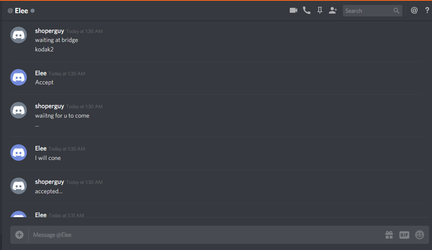Viewport: 432px width, 250px height.
Task: Open pinned messages with pin icon
Action: point(319,10)
